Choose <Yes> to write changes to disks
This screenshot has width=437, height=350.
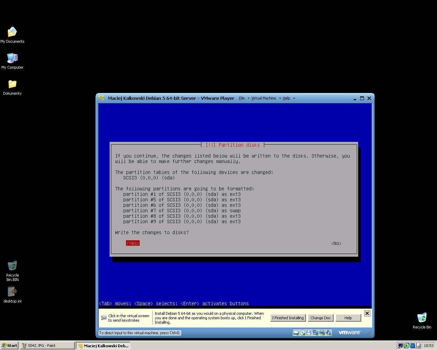(x=133, y=243)
